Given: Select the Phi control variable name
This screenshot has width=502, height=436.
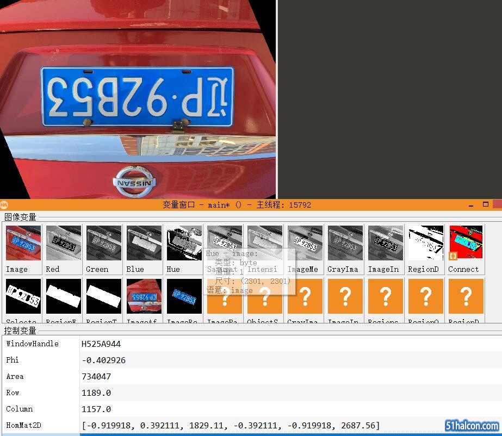Looking at the screenshot, I should [x=13, y=360].
